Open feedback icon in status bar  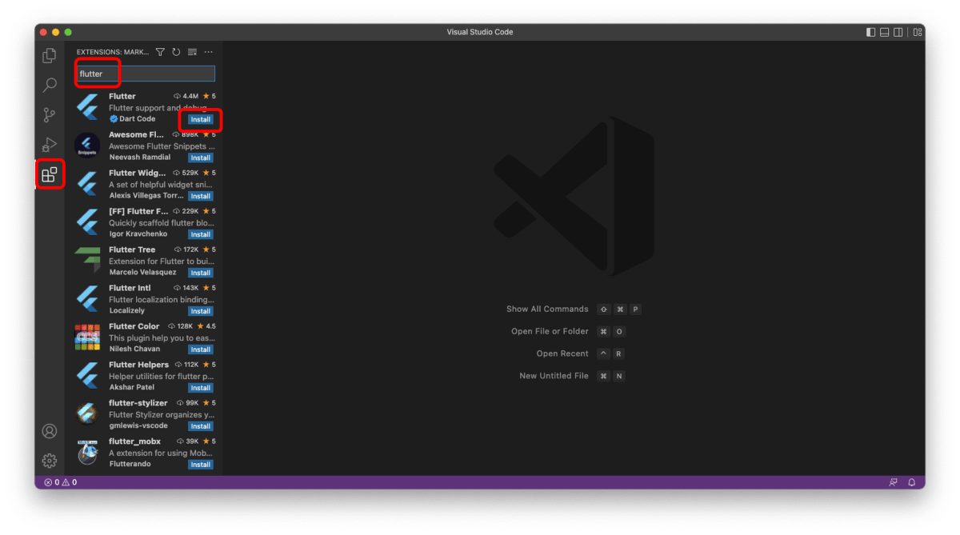pyautogui.click(x=894, y=482)
